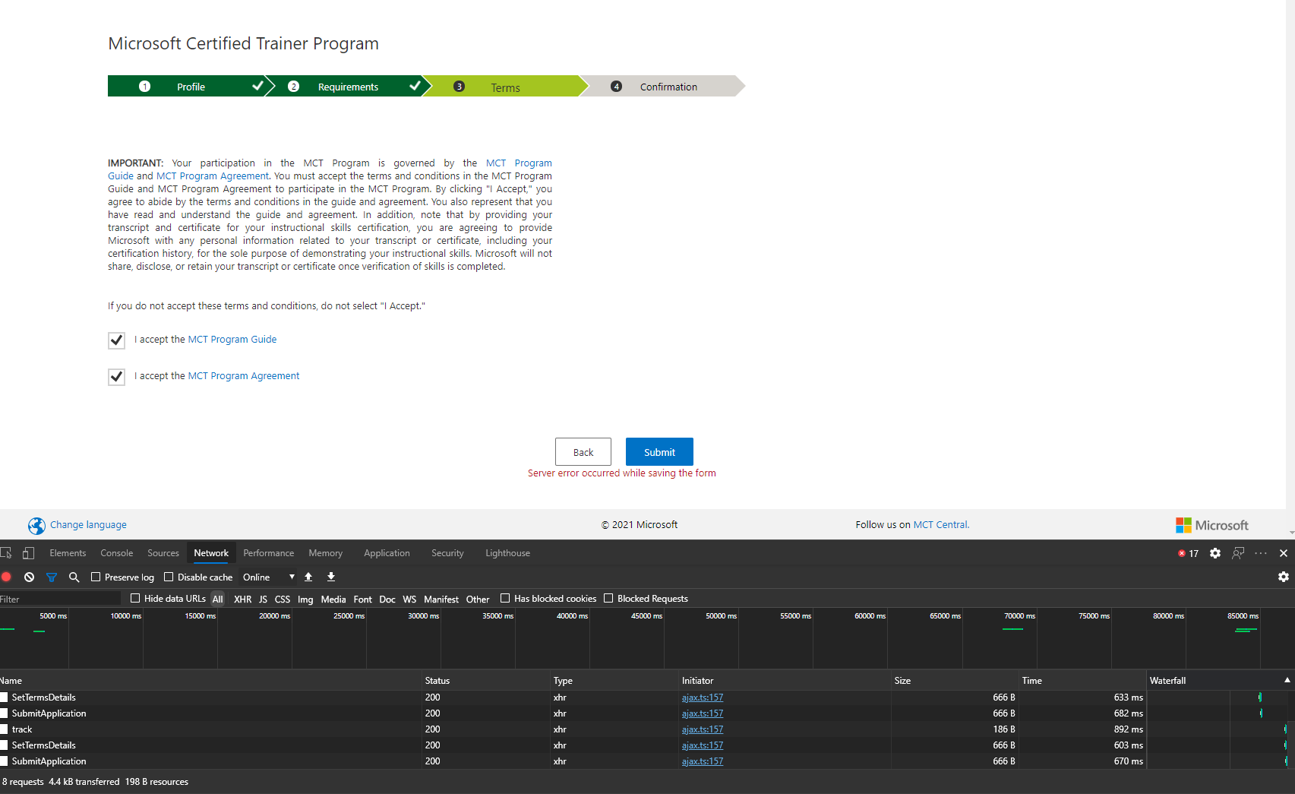1295x794 pixels.
Task: Import HAR file upload arrow icon
Action: (308, 577)
